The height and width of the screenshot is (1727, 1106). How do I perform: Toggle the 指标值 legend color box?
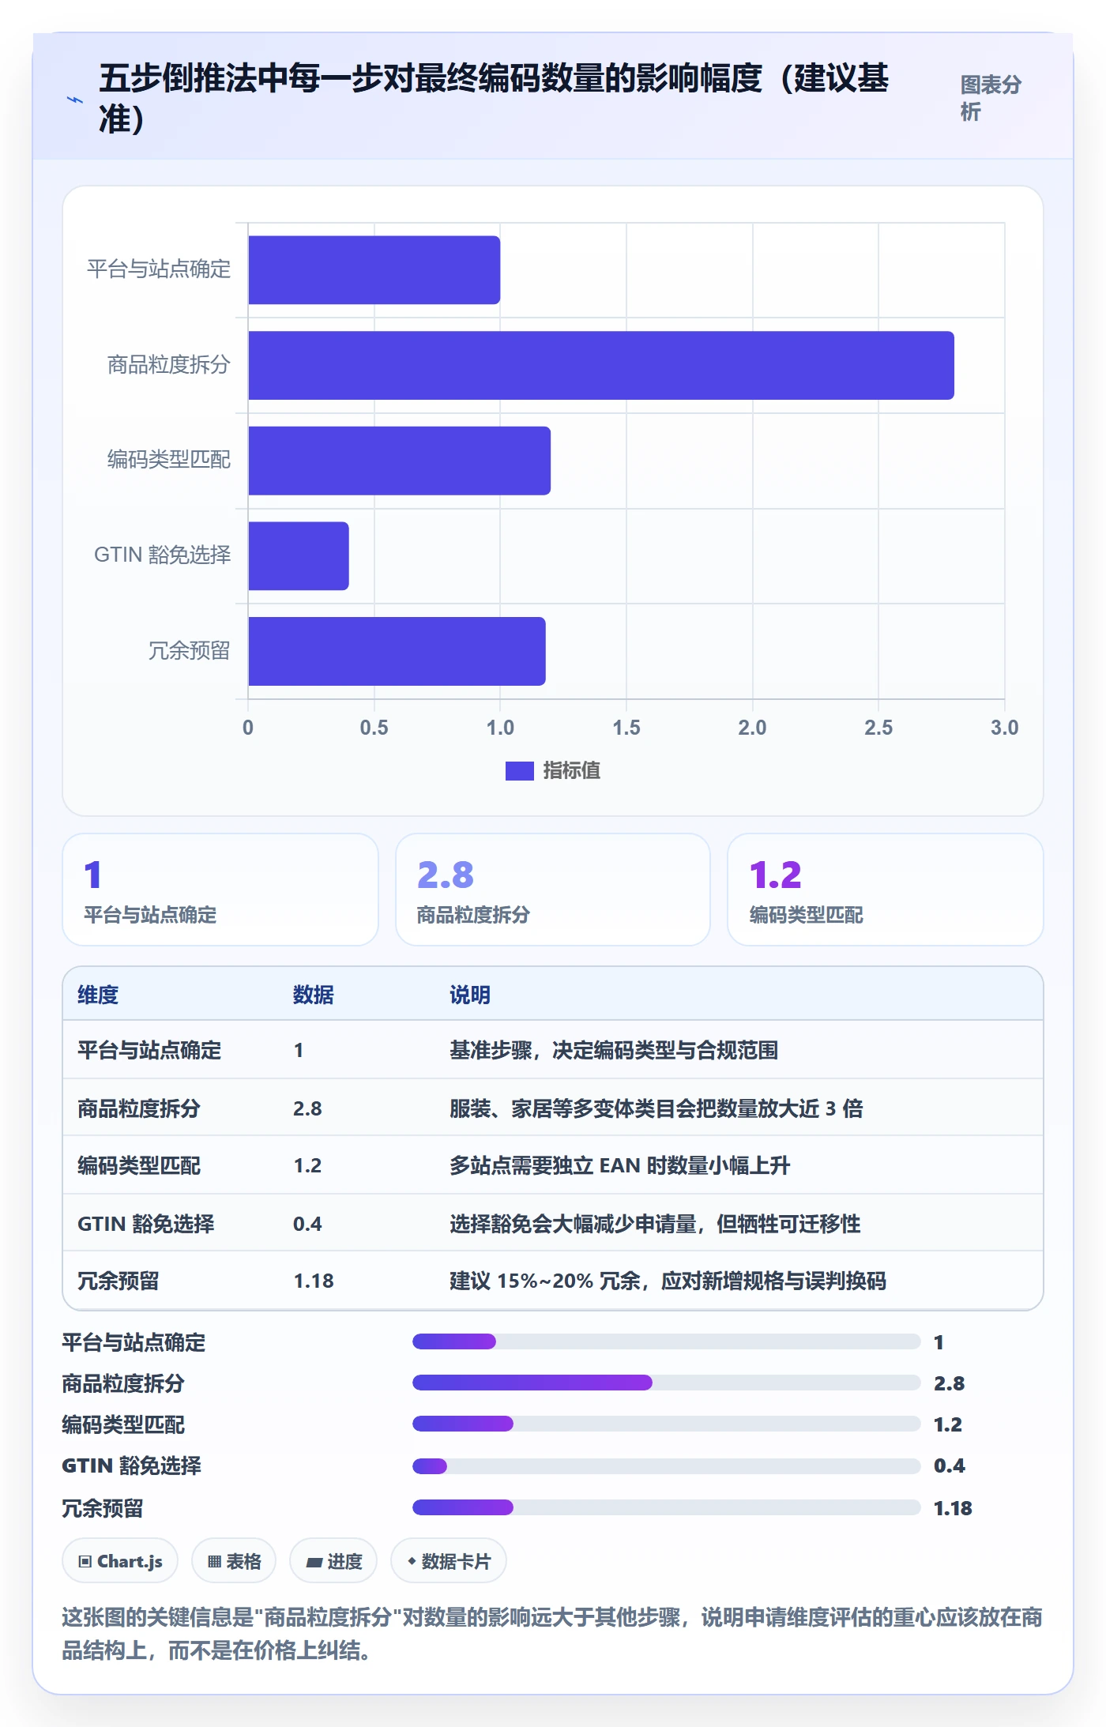click(x=520, y=771)
